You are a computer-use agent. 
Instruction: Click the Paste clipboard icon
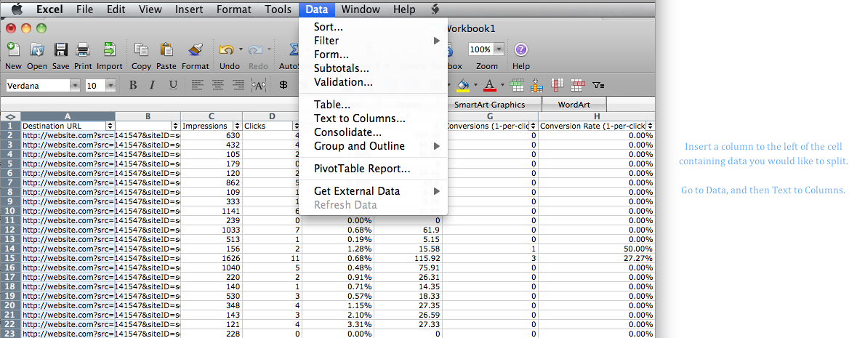166,50
